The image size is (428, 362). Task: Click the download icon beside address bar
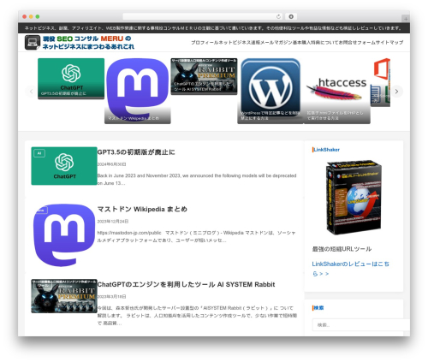[291, 17]
